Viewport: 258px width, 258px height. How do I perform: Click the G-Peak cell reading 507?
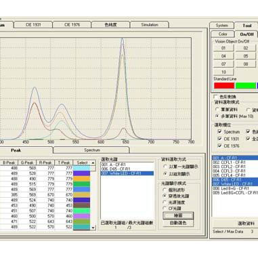coord(27,211)
